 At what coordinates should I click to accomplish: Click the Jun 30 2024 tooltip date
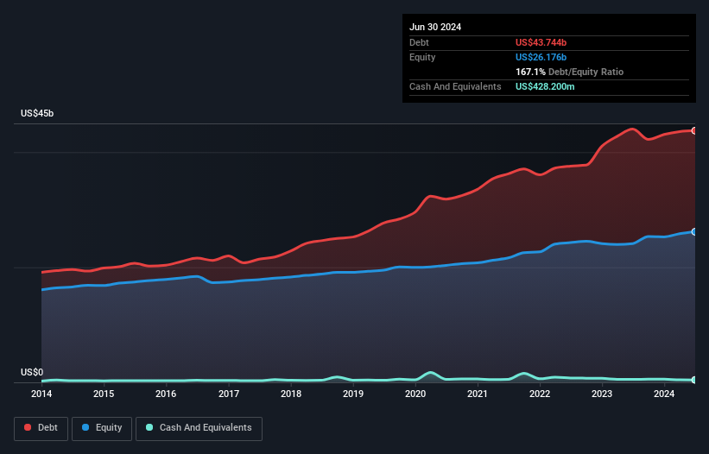(435, 27)
